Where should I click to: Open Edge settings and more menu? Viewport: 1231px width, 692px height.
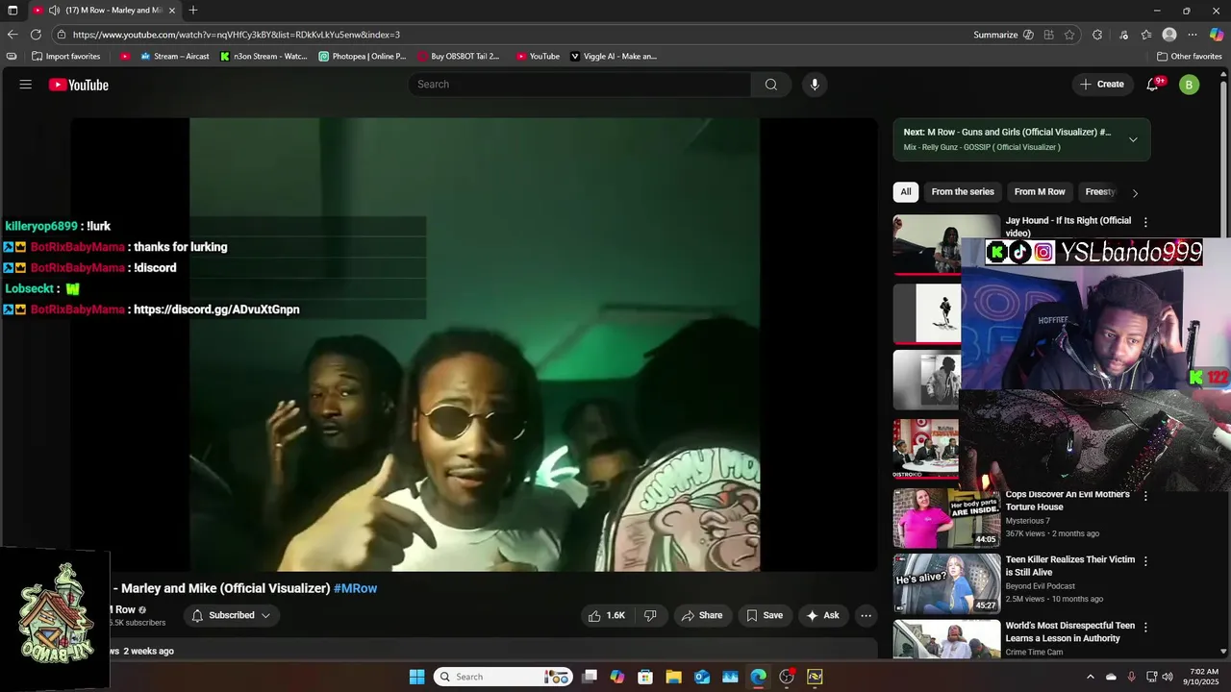(x=1193, y=35)
